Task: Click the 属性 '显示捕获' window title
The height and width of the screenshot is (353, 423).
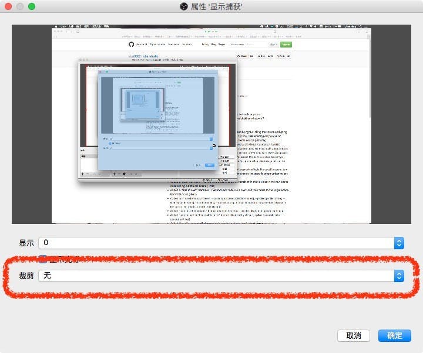Action: click(x=217, y=6)
